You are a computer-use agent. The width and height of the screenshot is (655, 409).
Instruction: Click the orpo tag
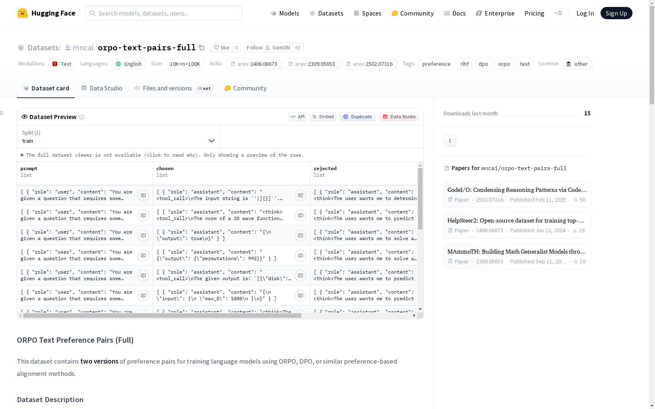(x=504, y=64)
